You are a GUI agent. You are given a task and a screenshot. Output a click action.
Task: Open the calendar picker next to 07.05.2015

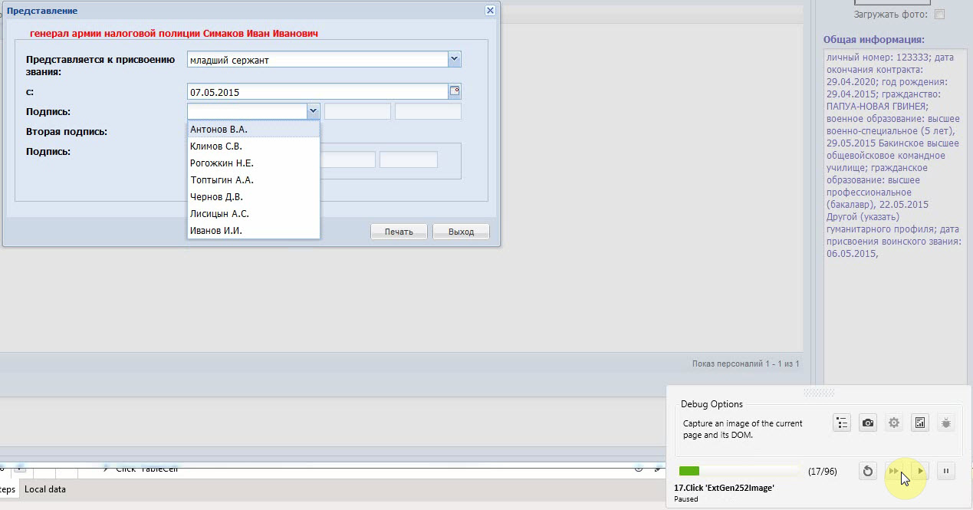coord(455,91)
